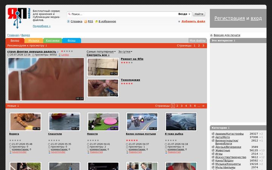Screen dimensions: 272x170
Task: Open the Новости video thumbnail
Action: [103, 122]
